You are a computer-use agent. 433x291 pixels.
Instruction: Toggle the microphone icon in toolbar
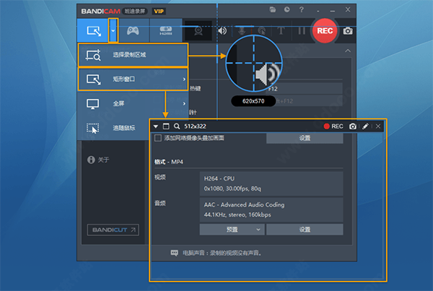242,30
